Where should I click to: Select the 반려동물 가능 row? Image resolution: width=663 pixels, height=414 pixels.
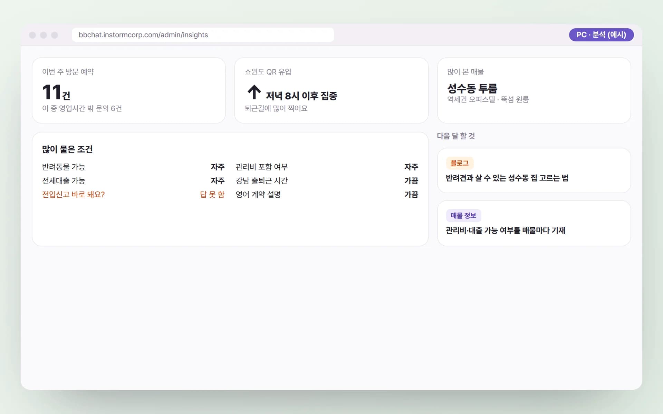(133, 167)
